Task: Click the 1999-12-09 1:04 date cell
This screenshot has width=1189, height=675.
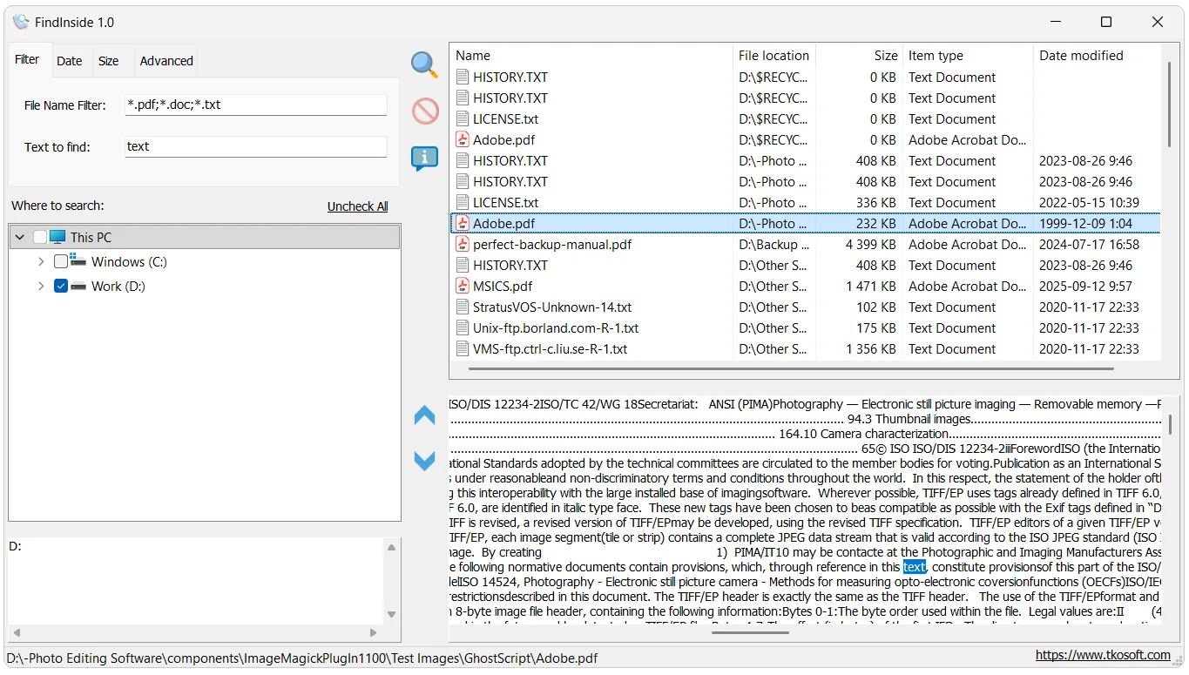Action: [1086, 224]
